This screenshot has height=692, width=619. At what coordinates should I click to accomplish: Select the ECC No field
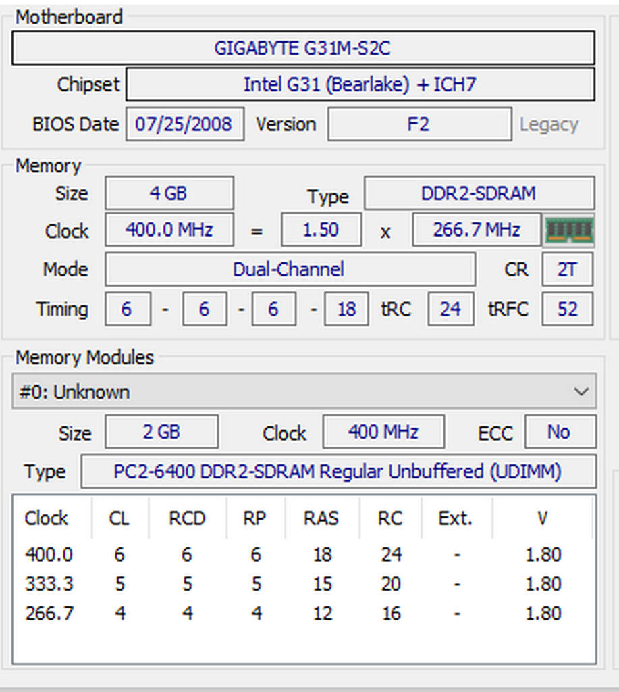(560, 432)
